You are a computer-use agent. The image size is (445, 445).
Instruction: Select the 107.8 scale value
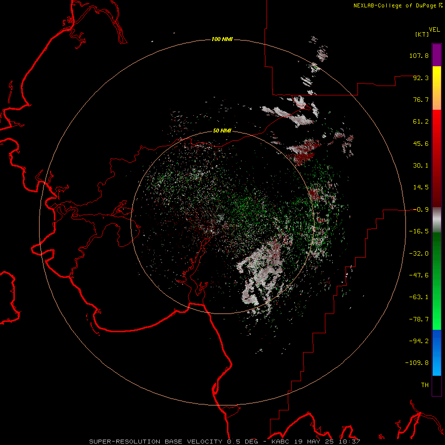click(x=419, y=55)
